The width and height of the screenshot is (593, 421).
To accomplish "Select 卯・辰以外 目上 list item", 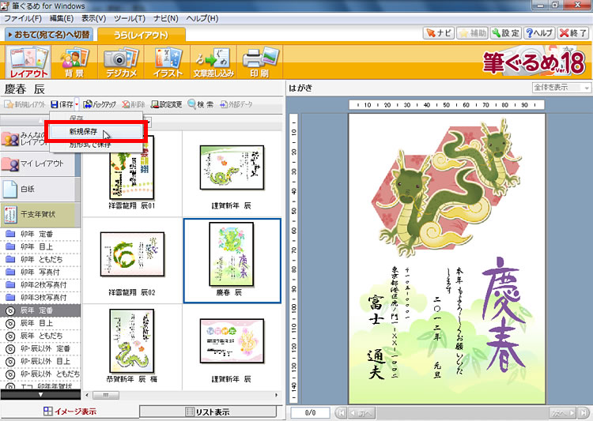I will (x=40, y=361).
